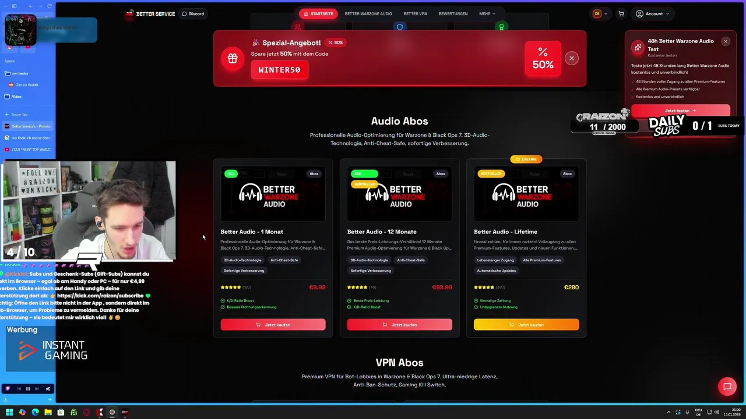The width and height of the screenshot is (746, 419).
Task: Click the €99.99 price on 12 Monate card
Action: (x=442, y=287)
